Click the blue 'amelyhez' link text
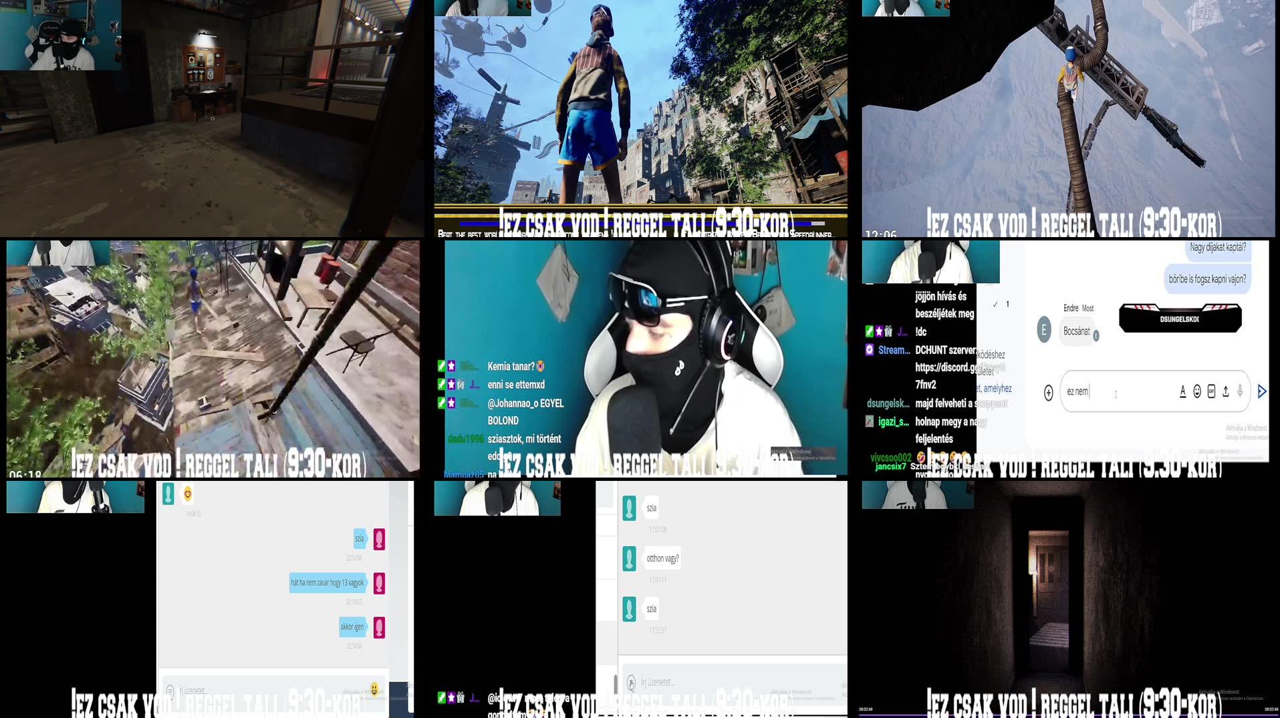The height and width of the screenshot is (718, 1280). (997, 389)
